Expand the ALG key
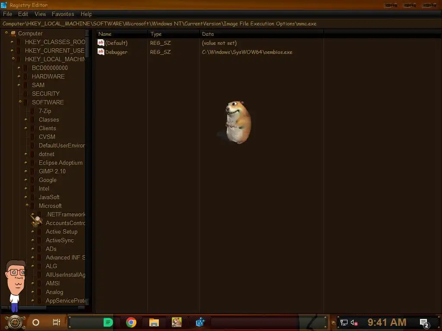This screenshot has height=331, width=442. (33, 266)
